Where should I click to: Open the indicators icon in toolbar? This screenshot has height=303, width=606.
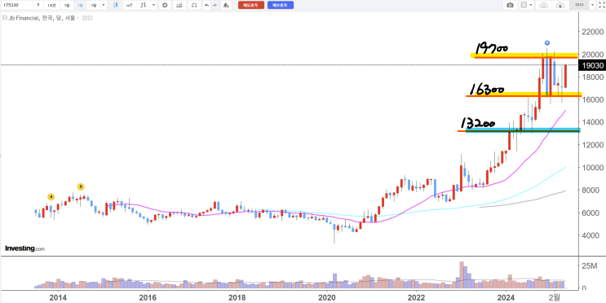click(x=144, y=5)
